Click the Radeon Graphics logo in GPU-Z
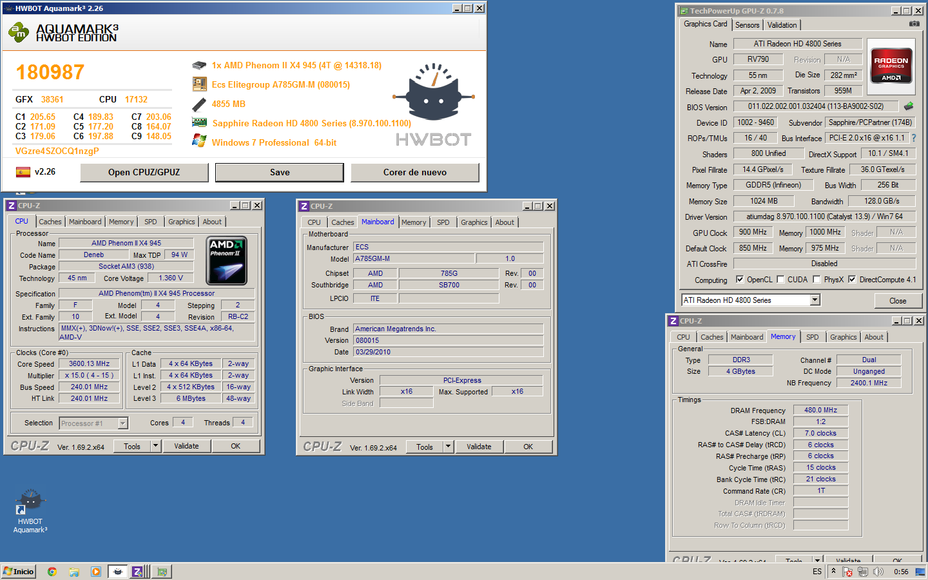 pyautogui.click(x=891, y=64)
